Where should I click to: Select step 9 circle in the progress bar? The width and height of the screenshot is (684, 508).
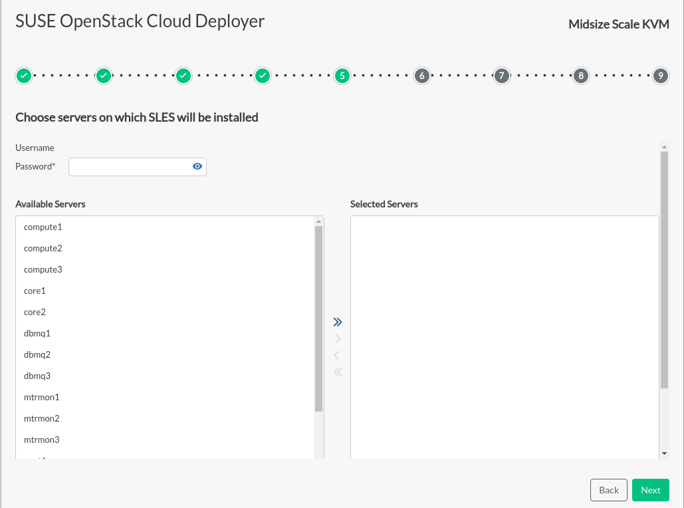[660, 76]
